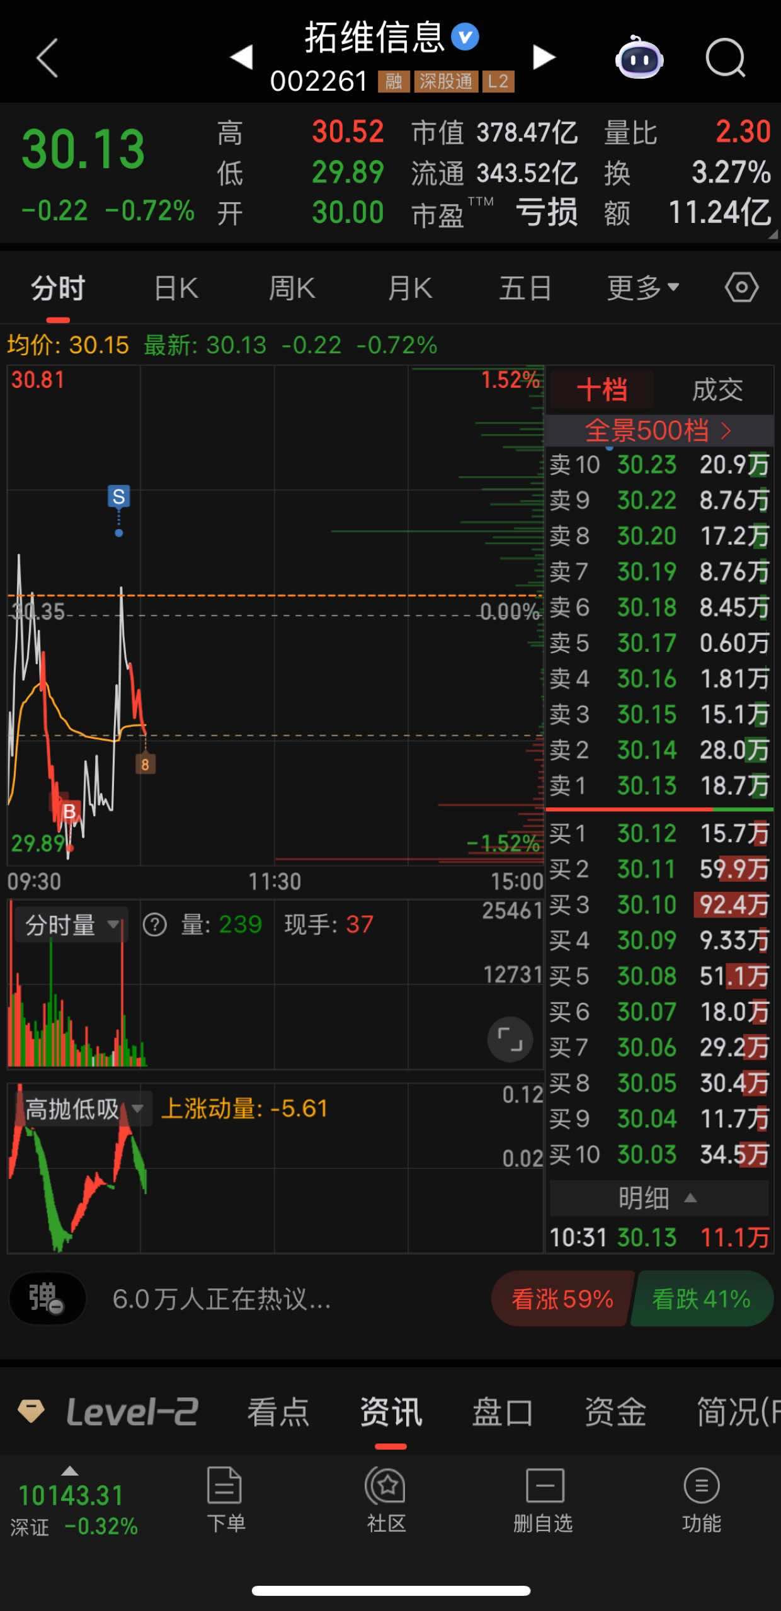Tap the 10143.31 深证 index value
Image resolution: width=781 pixels, height=1611 pixels.
click(71, 1495)
